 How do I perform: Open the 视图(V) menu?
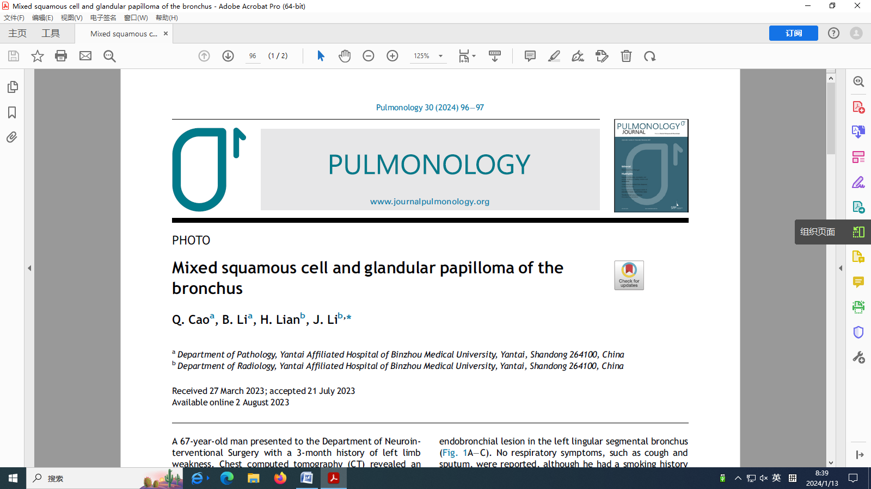(x=71, y=17)
